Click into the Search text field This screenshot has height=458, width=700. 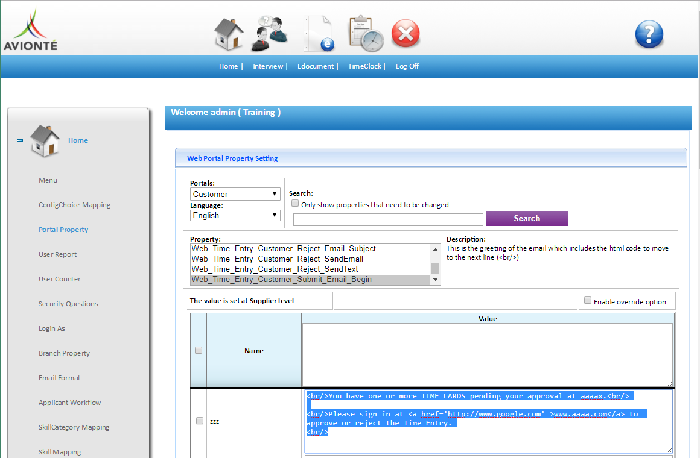point(388,219)
